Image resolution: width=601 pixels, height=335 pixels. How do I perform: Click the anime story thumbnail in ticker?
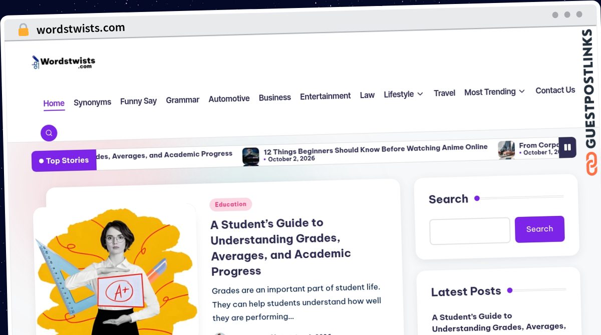click(x=251, y=156)
